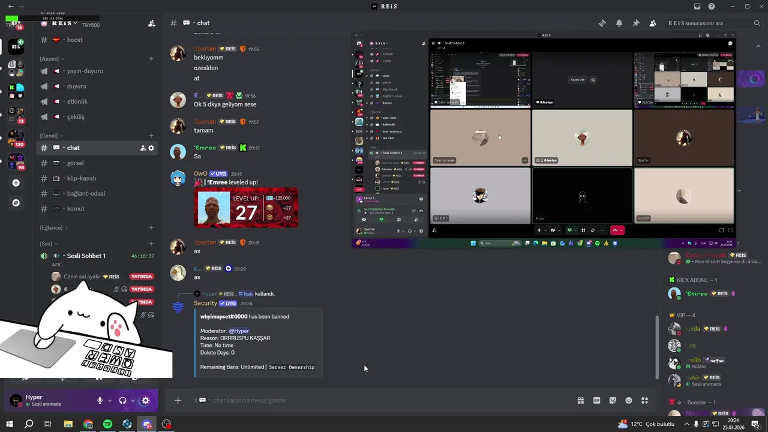
Task: Open the Inbox icon in title bar
Action: pos(697,7)
